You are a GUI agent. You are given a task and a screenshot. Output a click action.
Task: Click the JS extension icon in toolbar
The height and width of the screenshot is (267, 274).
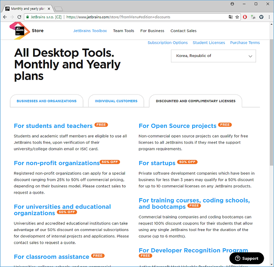[x=253, y=17]
